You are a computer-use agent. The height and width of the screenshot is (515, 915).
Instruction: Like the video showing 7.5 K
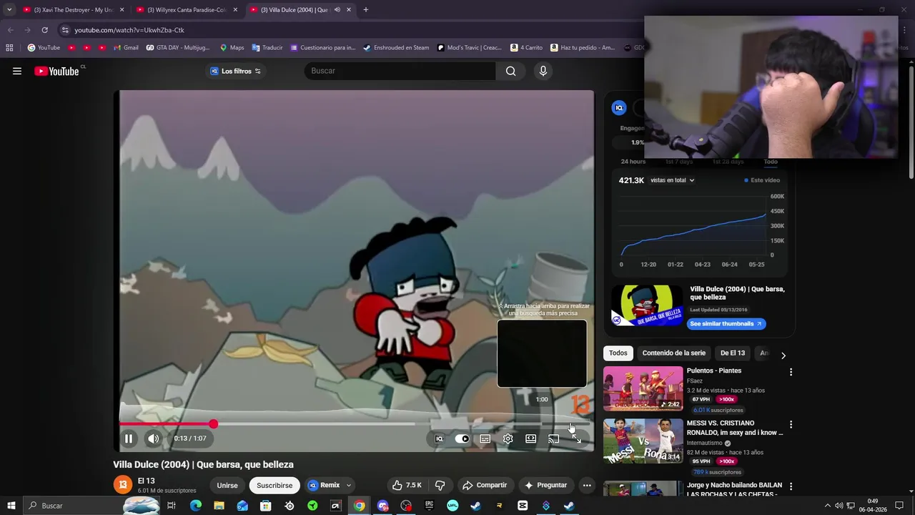(x=407, y=485)
